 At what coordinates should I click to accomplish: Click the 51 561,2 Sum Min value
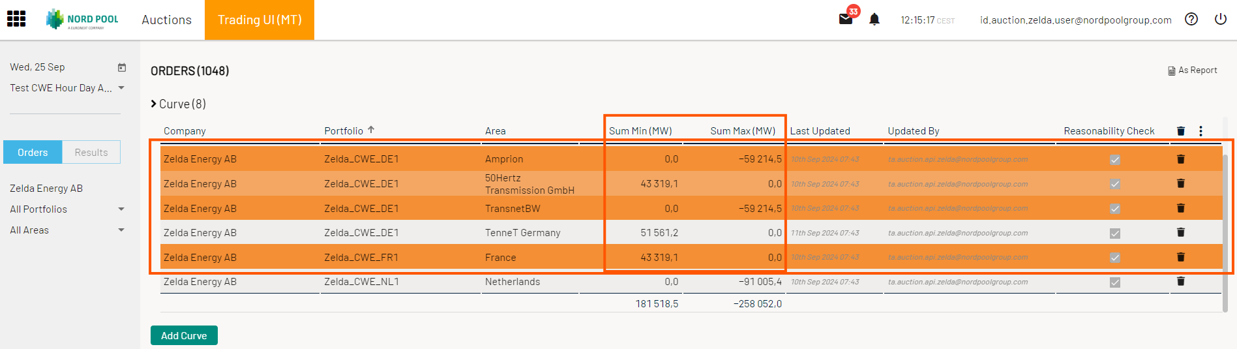(659, 233)
